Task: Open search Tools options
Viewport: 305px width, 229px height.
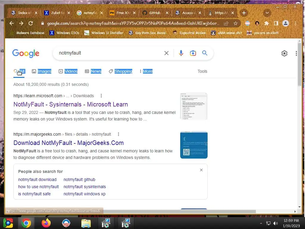Action: click(202, 72)
